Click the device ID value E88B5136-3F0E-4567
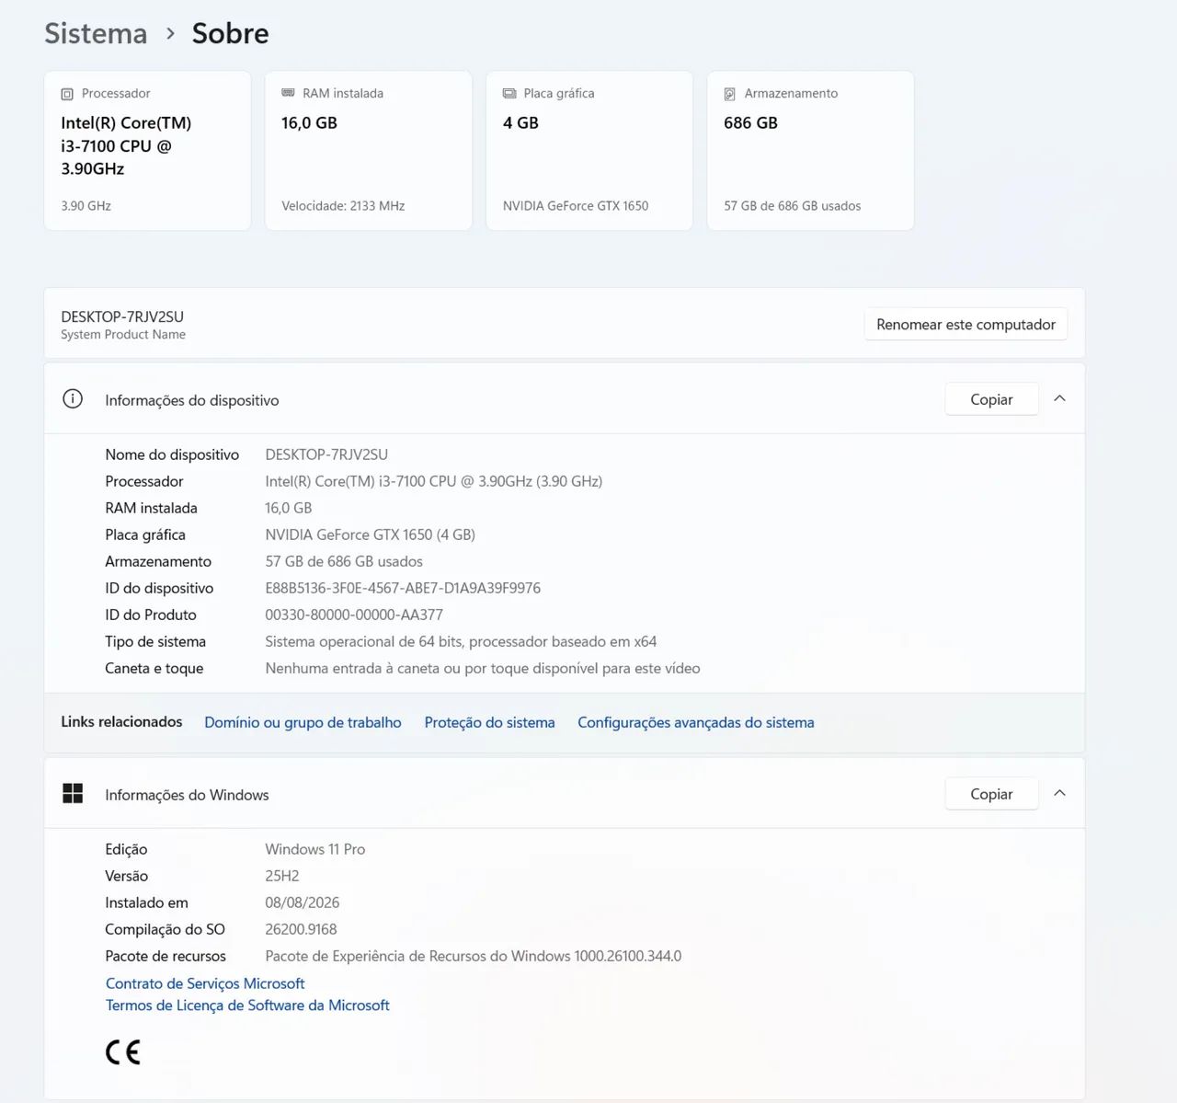 pos(403,588)
